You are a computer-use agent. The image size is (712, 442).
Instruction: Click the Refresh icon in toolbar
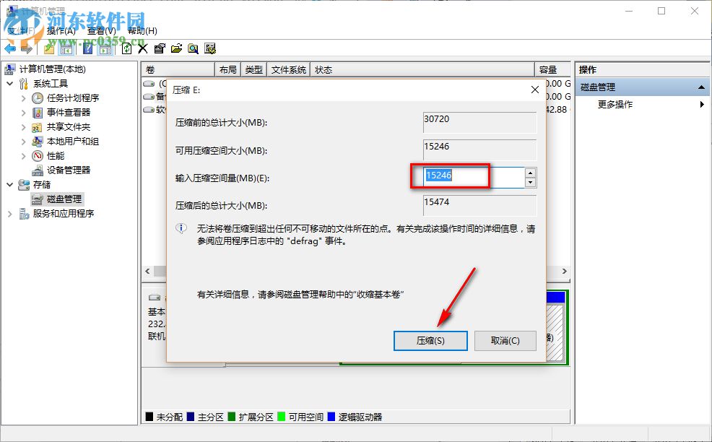coord(126,48)
